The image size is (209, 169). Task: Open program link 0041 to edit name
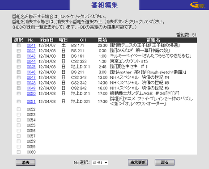click(x=31, y=46)
